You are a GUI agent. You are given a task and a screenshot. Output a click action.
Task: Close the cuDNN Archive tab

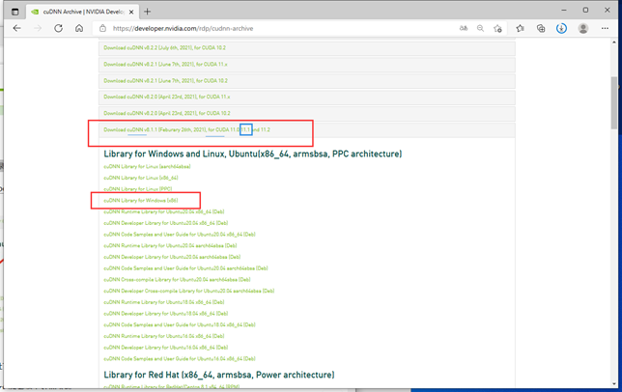pyautogui.click(x=131, y=12)
